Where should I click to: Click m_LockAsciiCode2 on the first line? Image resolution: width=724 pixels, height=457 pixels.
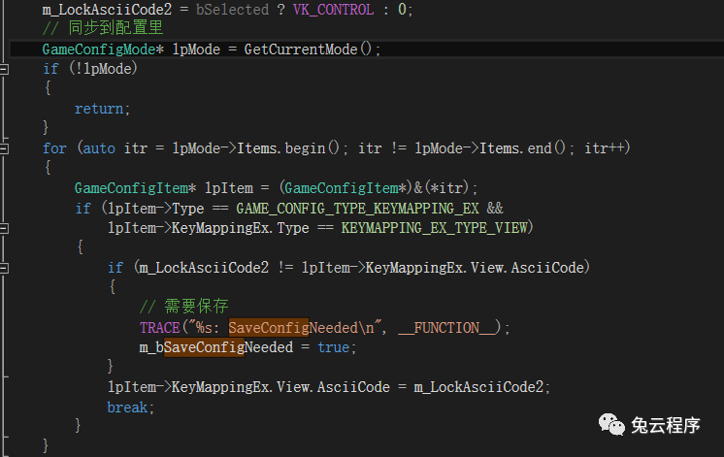(107, 10)
